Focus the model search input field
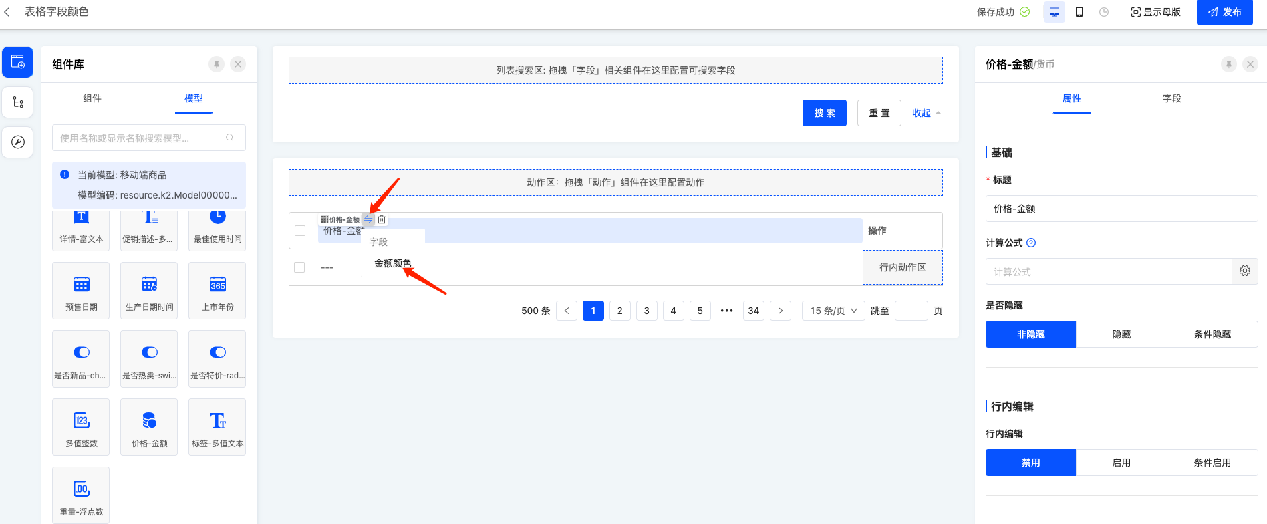 coord(149,138)
